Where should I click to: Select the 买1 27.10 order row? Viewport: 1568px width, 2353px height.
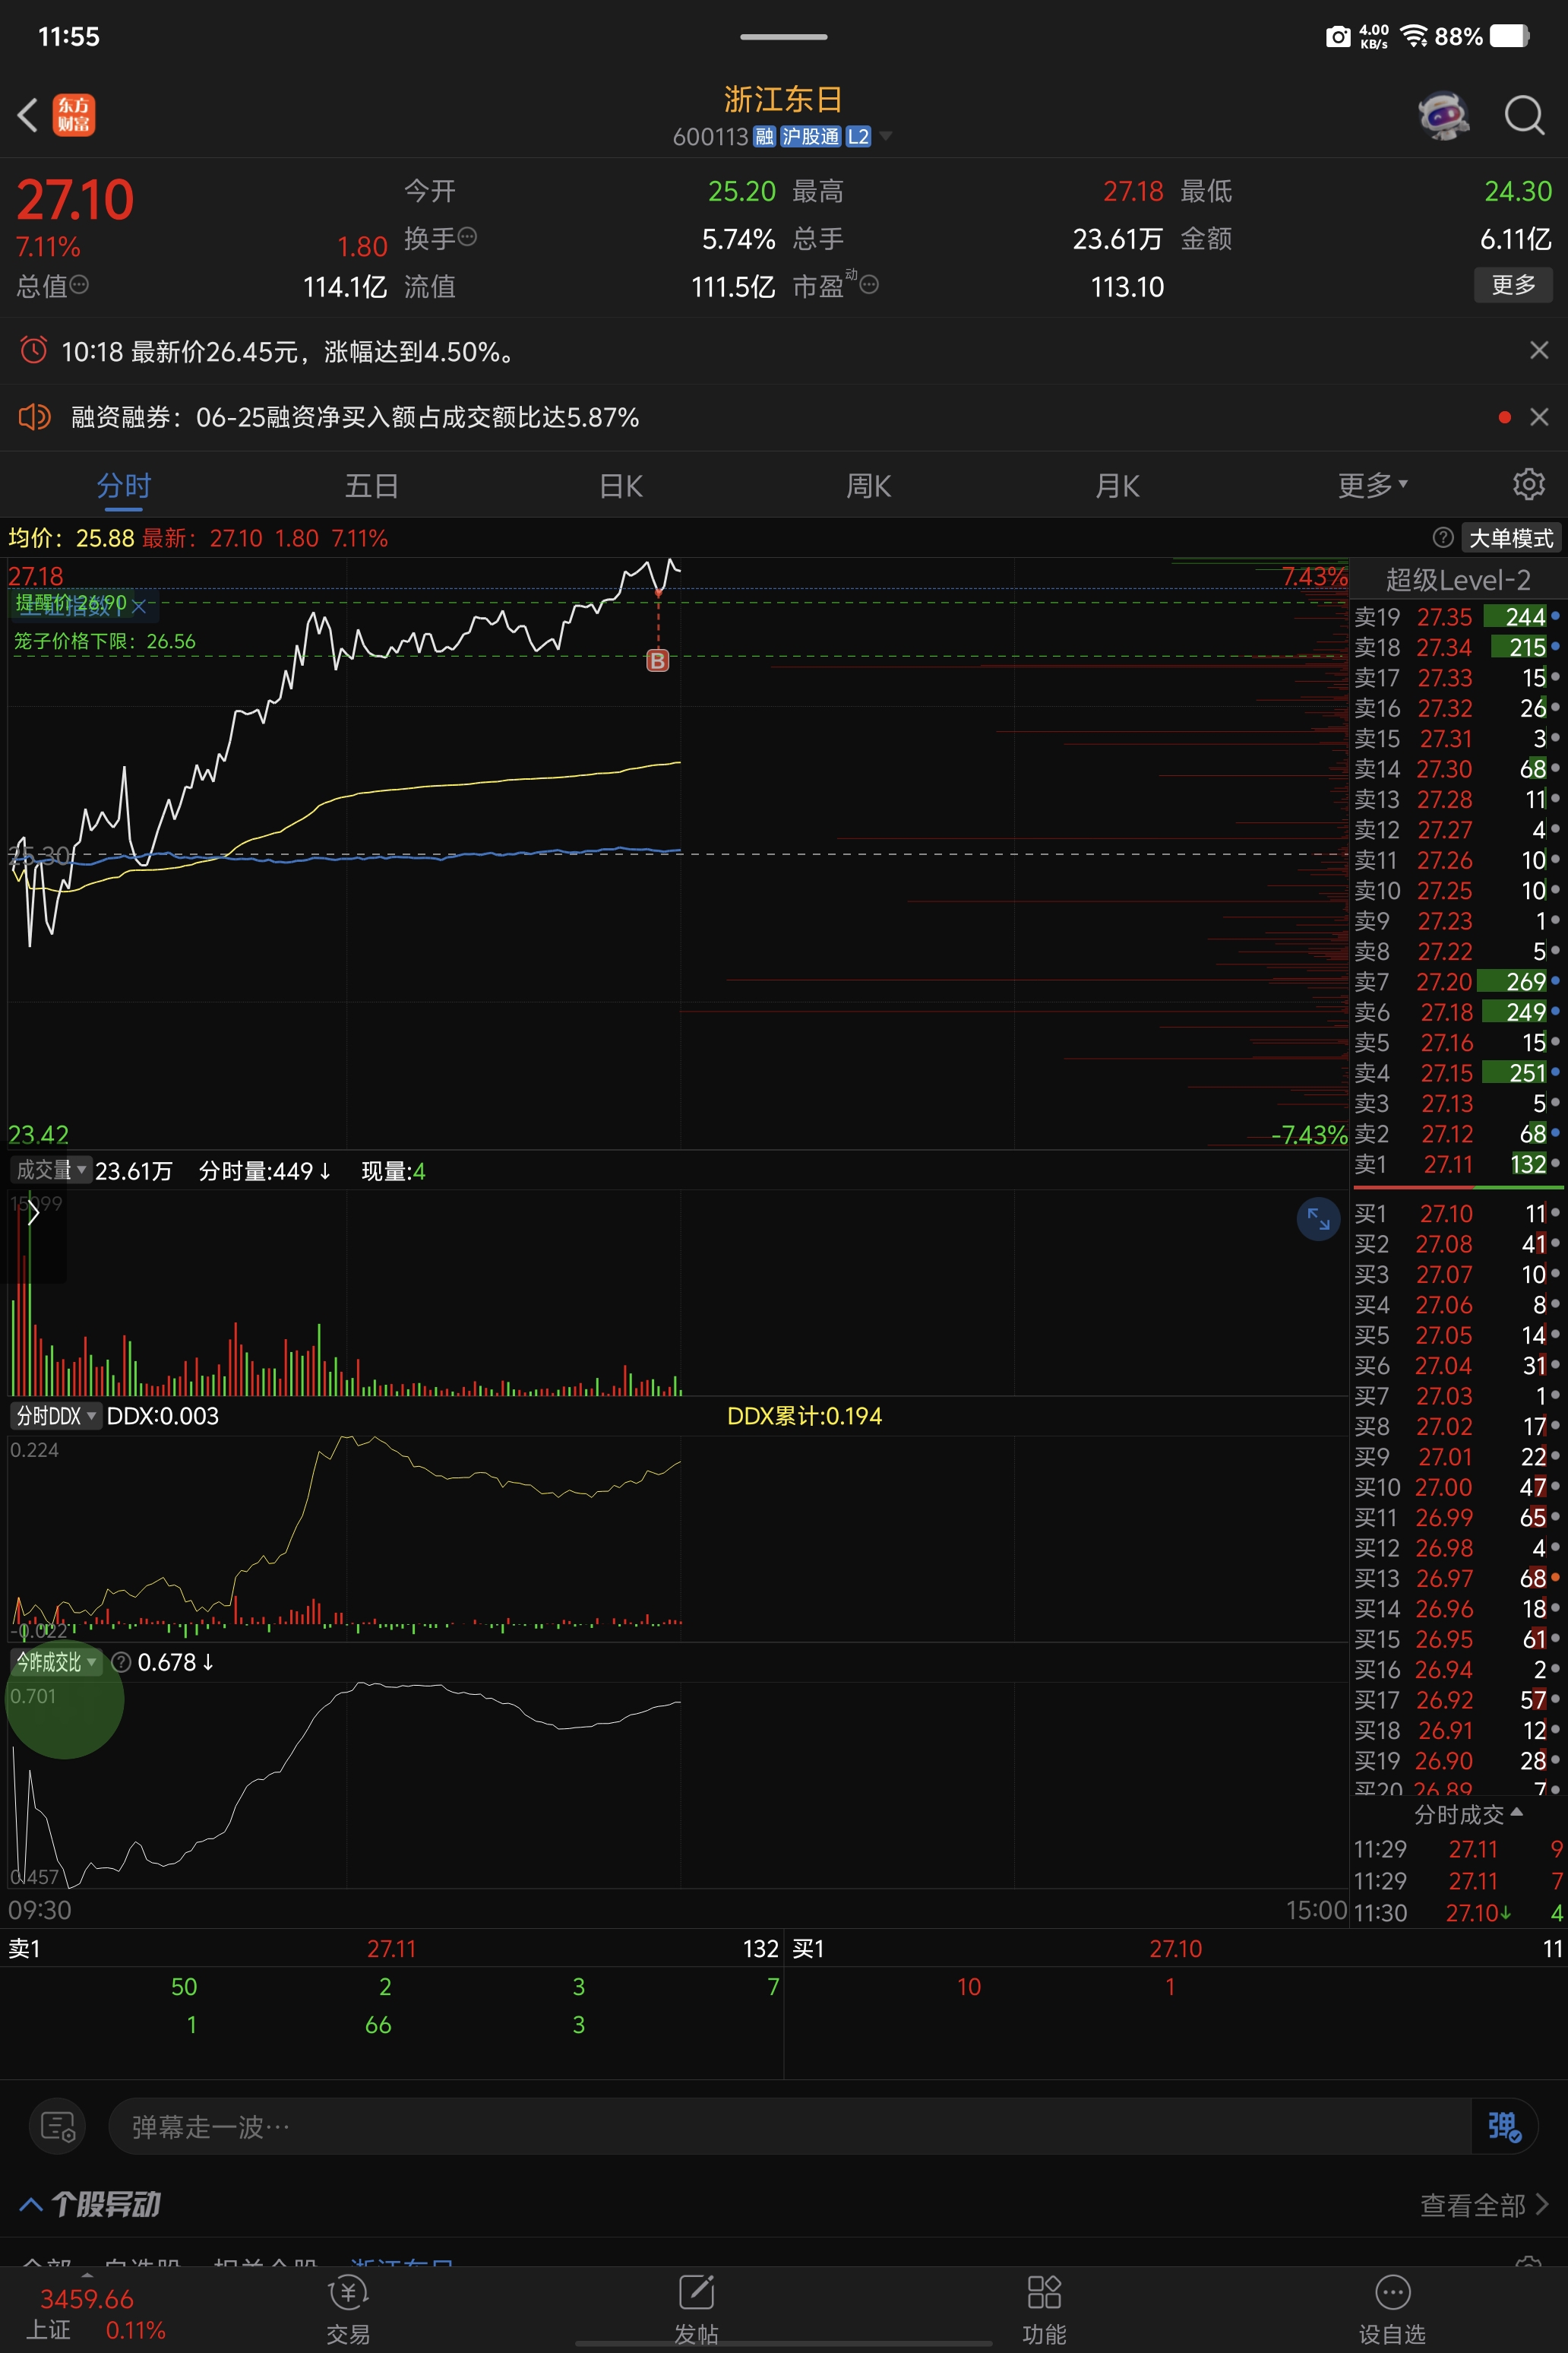(1458, 1214)
